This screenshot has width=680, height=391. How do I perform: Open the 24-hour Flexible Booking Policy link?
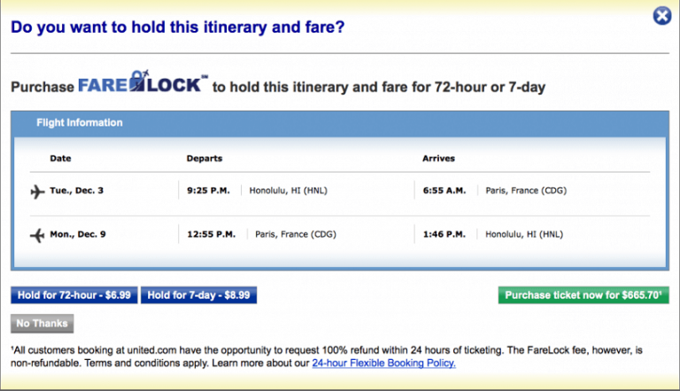pyautogui.click(x=383, y=363)
